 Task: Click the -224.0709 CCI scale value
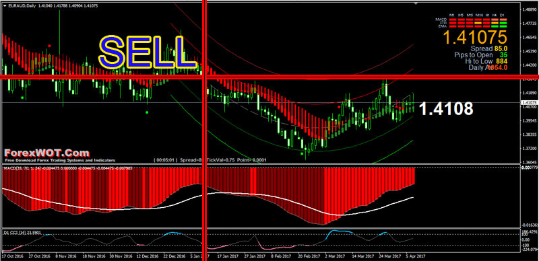tap(530, 250)
